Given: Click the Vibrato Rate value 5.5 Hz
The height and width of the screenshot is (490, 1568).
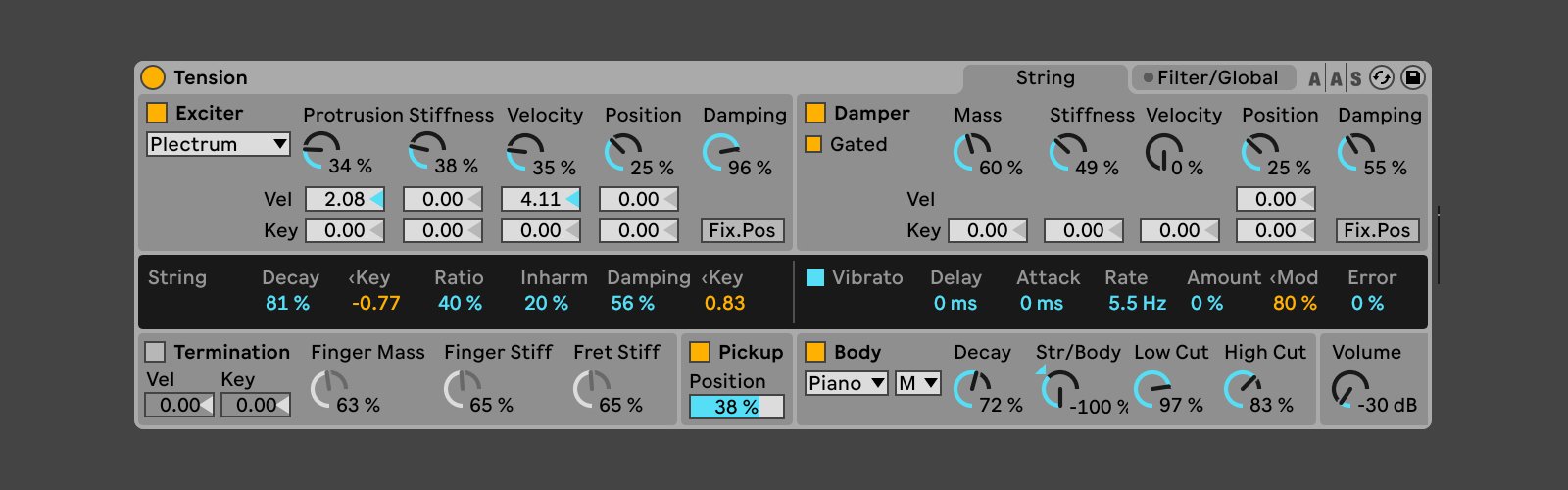Looking at the screenshot, I should (x=1137, y=303).
